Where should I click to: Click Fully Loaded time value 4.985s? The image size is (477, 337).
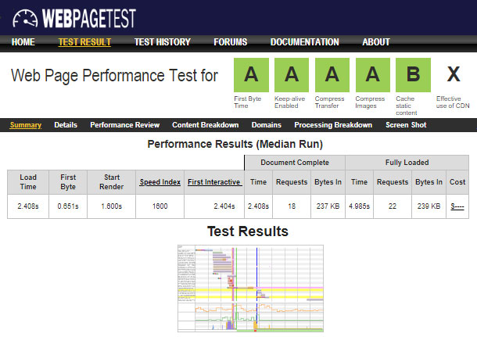(359, 206)
